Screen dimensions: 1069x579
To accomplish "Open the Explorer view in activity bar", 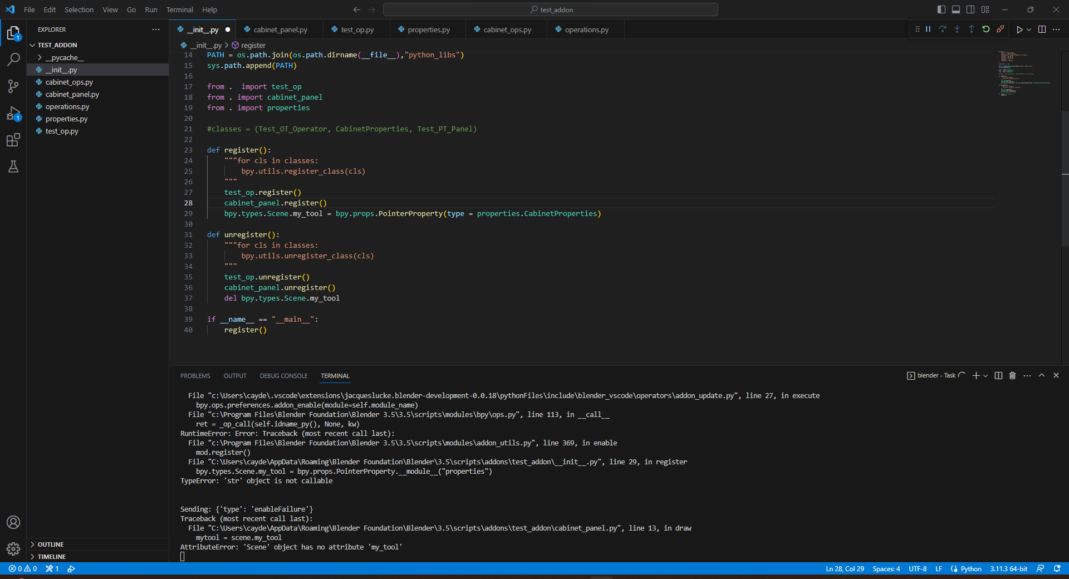I will [x=13, y=33].
